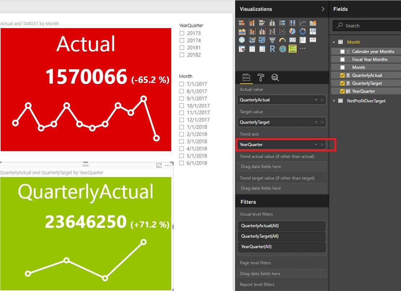This screenshot has width=401, height=291.
Task: Open the QuarterlyTarget(All) visual filter
Action: (281, 237)
